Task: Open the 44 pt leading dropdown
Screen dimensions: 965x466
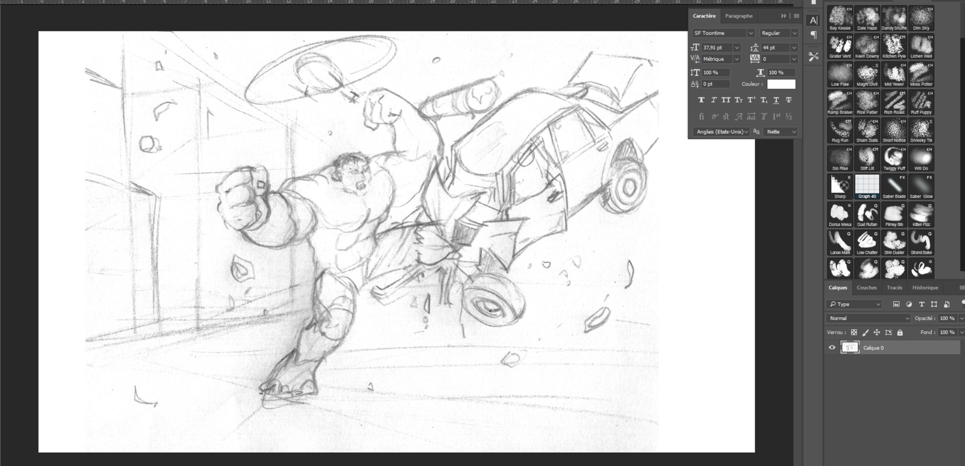Action: pyautogui.click(x=794, y=48)
